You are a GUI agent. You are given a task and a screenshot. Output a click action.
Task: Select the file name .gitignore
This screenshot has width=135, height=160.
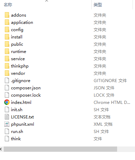coord(21,81)
